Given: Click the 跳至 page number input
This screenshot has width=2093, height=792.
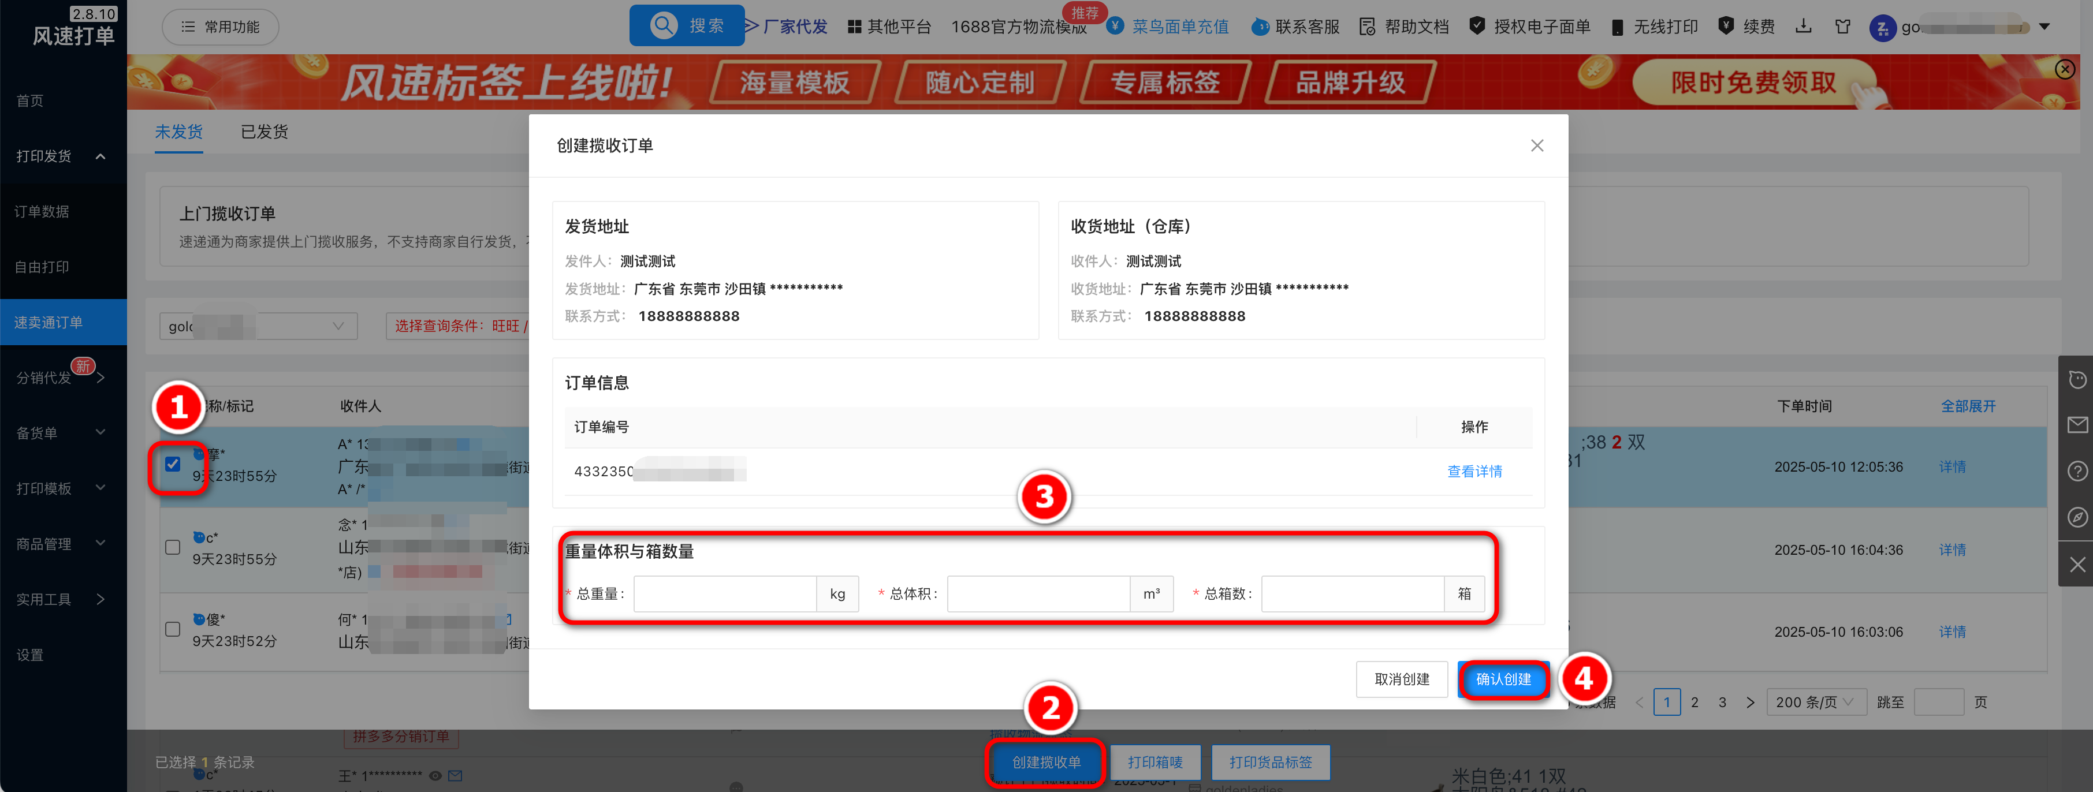Looking at the screenshot, I should click(x=1939, y=703).
